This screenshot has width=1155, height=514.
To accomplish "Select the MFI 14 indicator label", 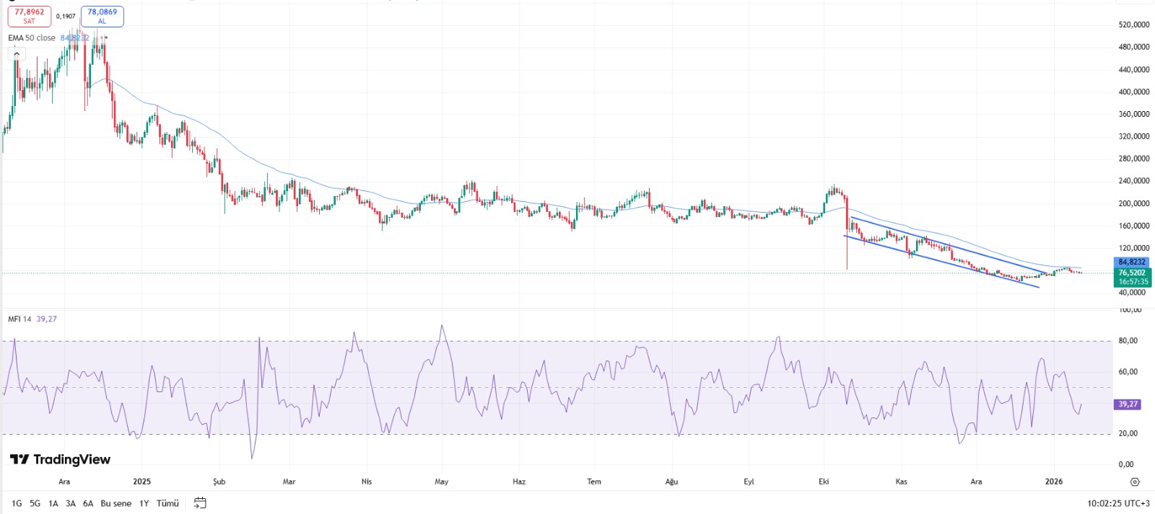I will (x=19, y=319).
